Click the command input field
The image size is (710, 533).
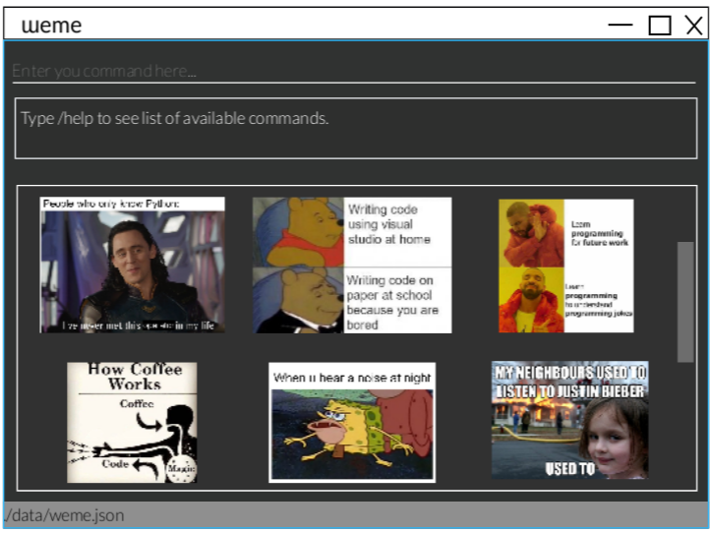[354, 71]
